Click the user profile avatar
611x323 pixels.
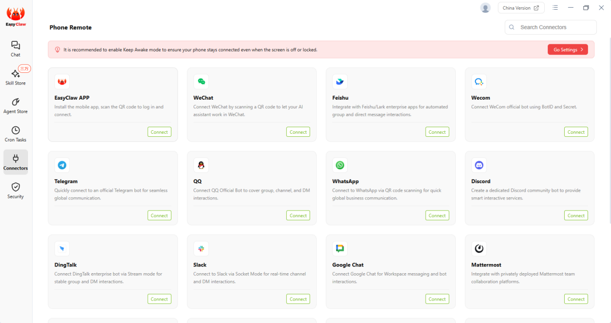pos(485,8)
